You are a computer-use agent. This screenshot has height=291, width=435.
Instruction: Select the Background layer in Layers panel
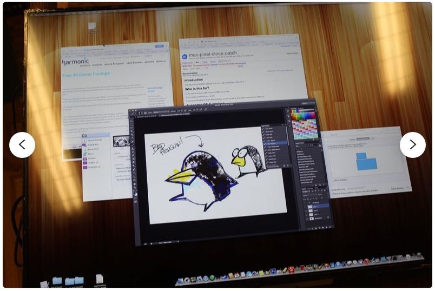pyautogui.click(x=318, y=219)
